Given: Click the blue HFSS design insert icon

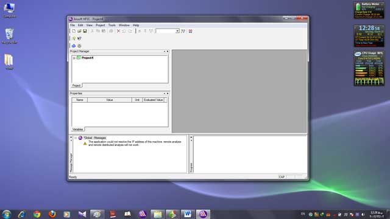Looking at the screenshot, I should pos(74,46).
